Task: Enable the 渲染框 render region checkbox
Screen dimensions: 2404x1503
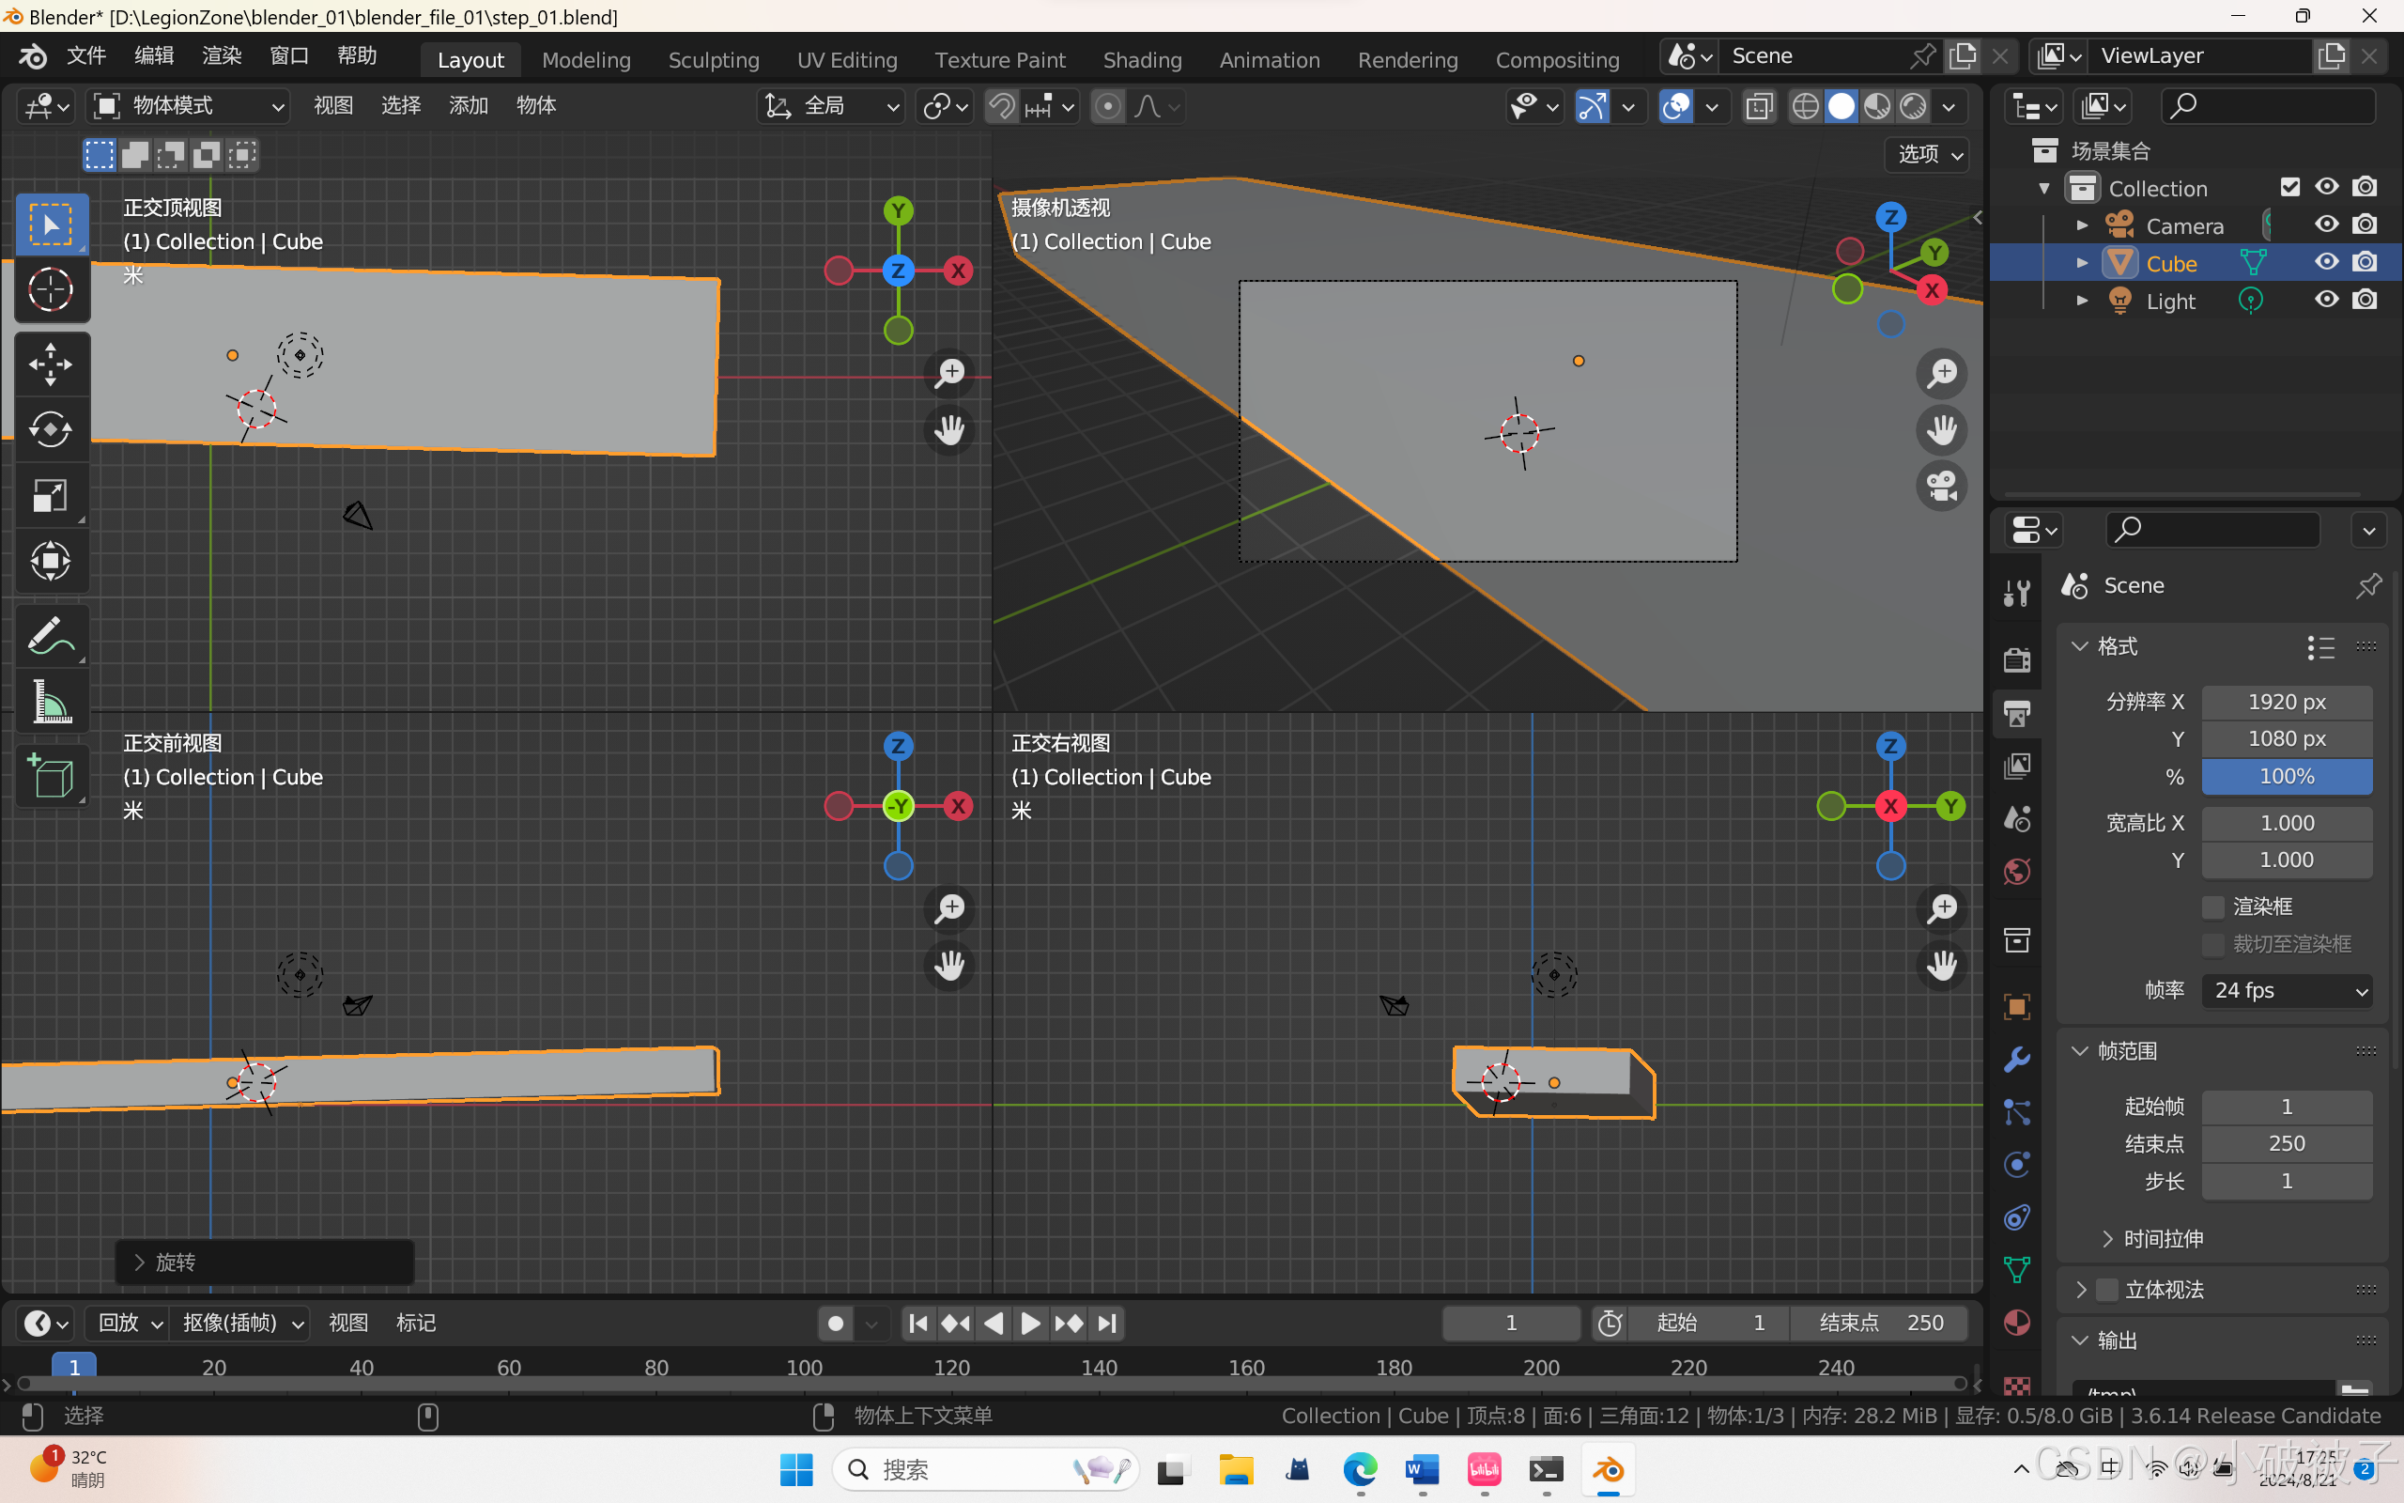Action: [2213, 906]
